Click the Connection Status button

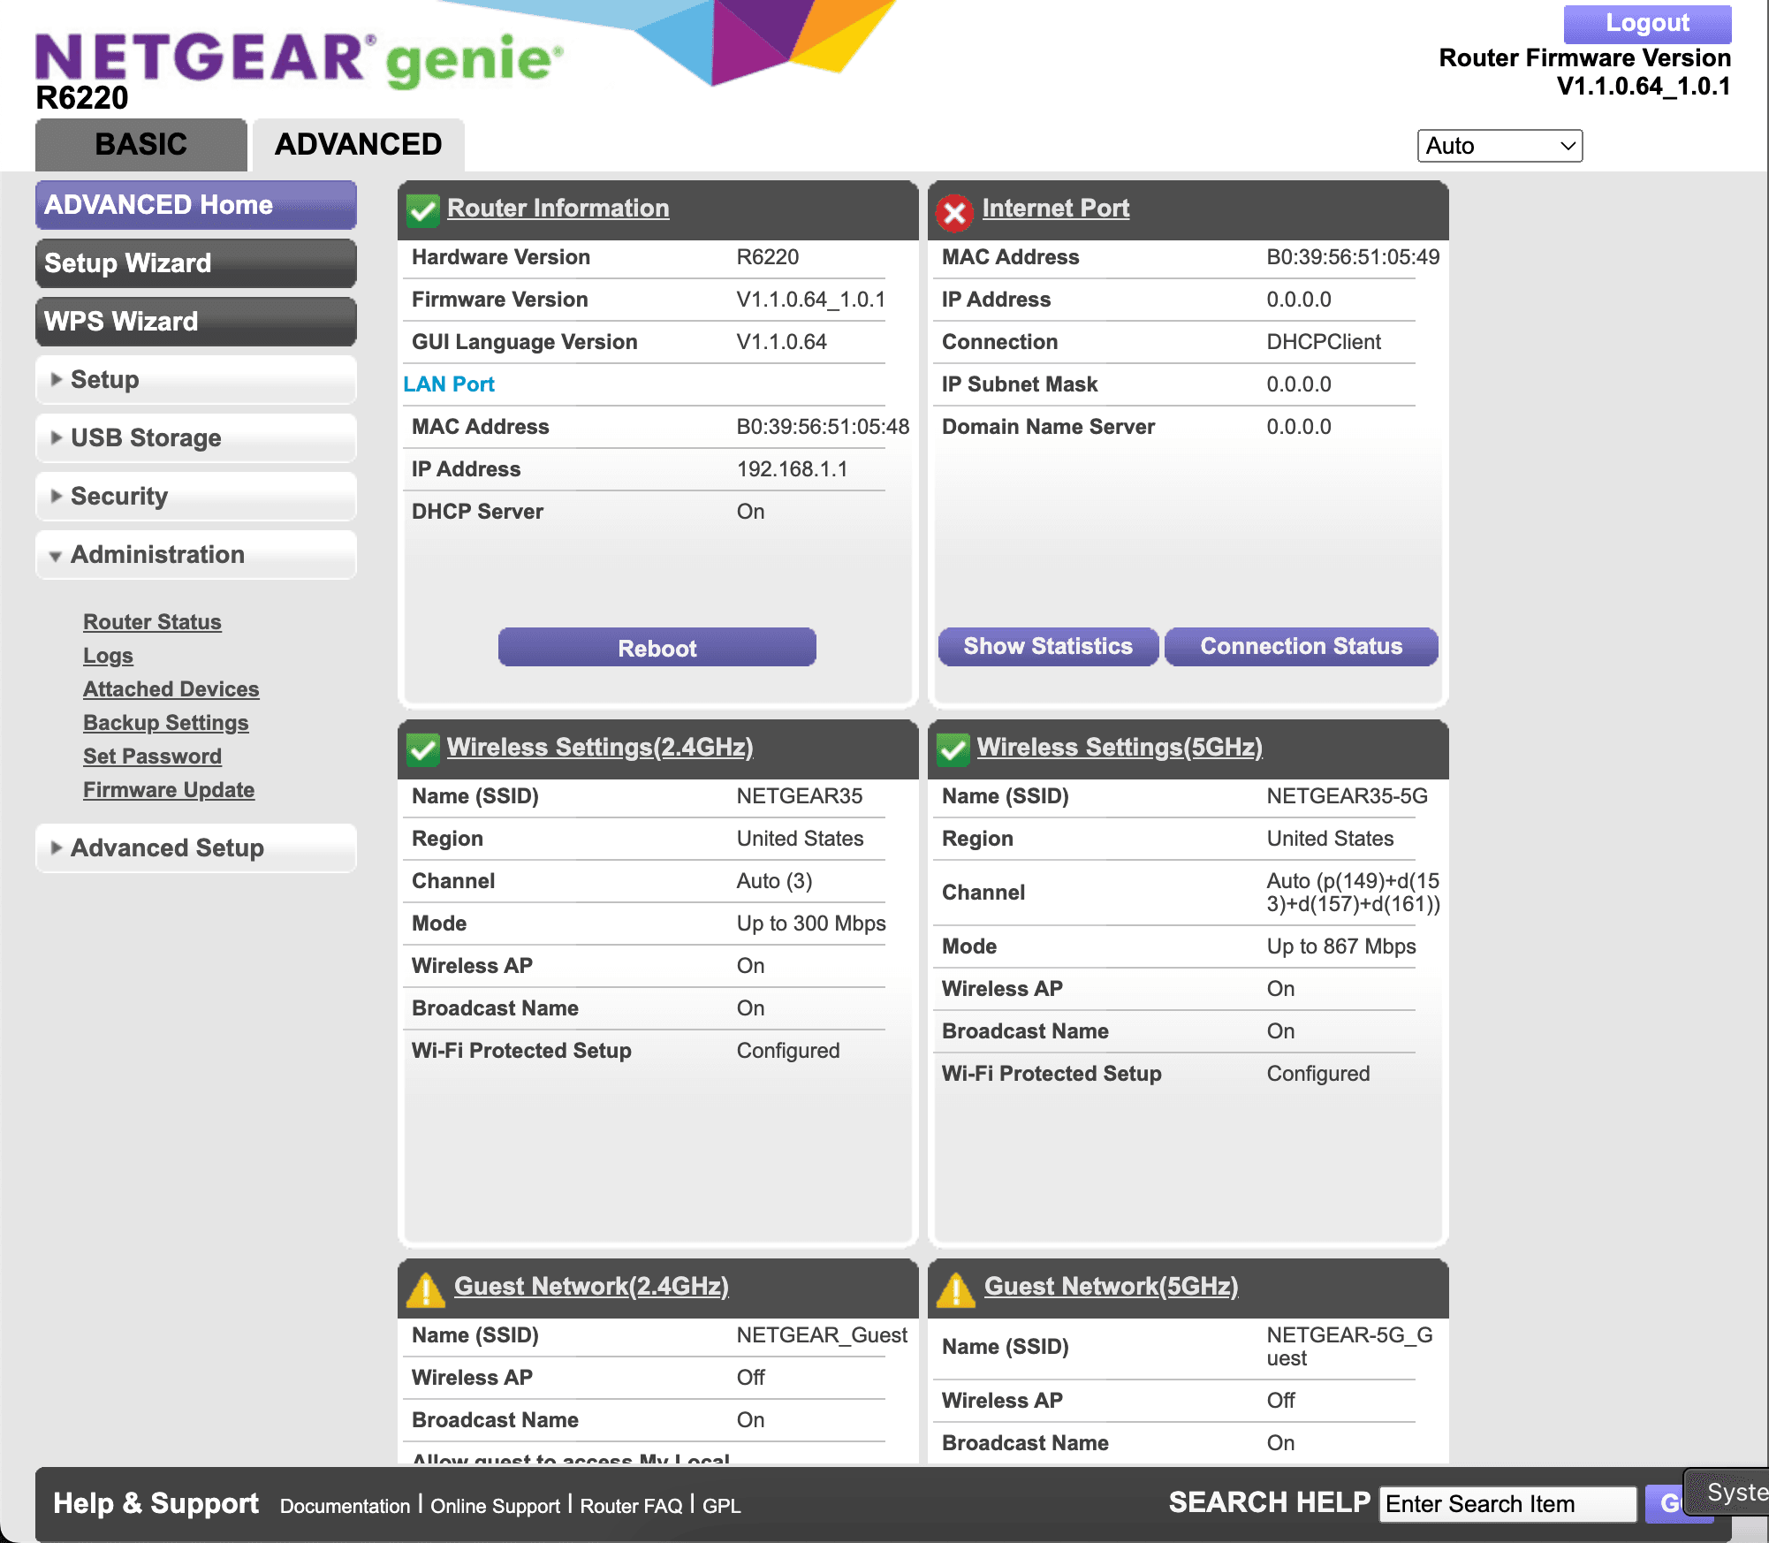click(1301, 646)
